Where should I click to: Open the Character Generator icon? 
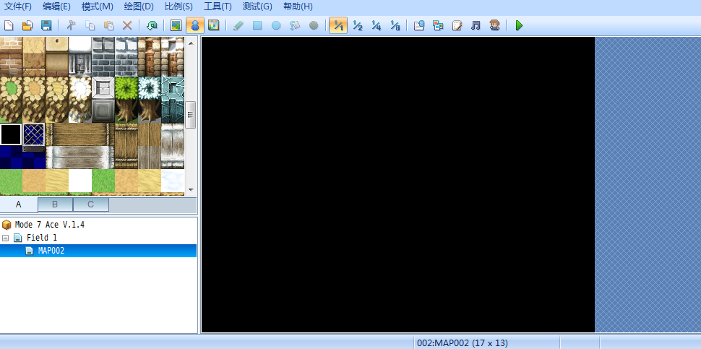coord(494,25)
